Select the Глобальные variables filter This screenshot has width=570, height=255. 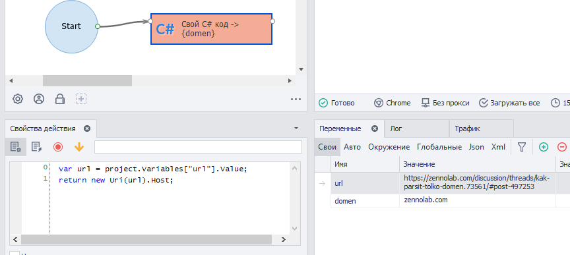[x=439, y=147]
